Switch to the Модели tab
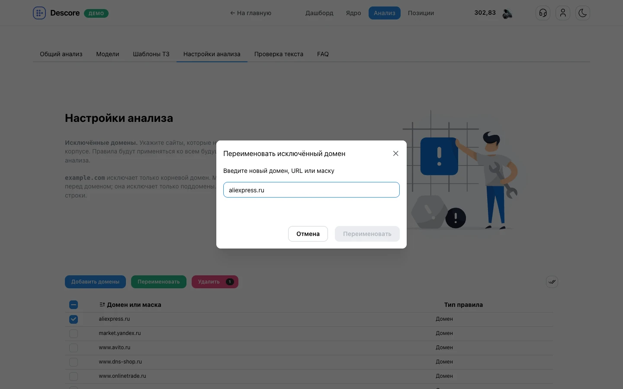The width and height of the screenshot is (623, 389). tap(108, 54)
